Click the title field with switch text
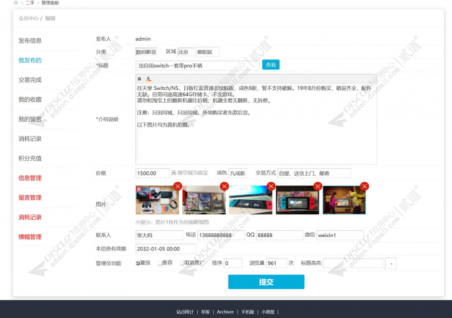 coord(198,65)
